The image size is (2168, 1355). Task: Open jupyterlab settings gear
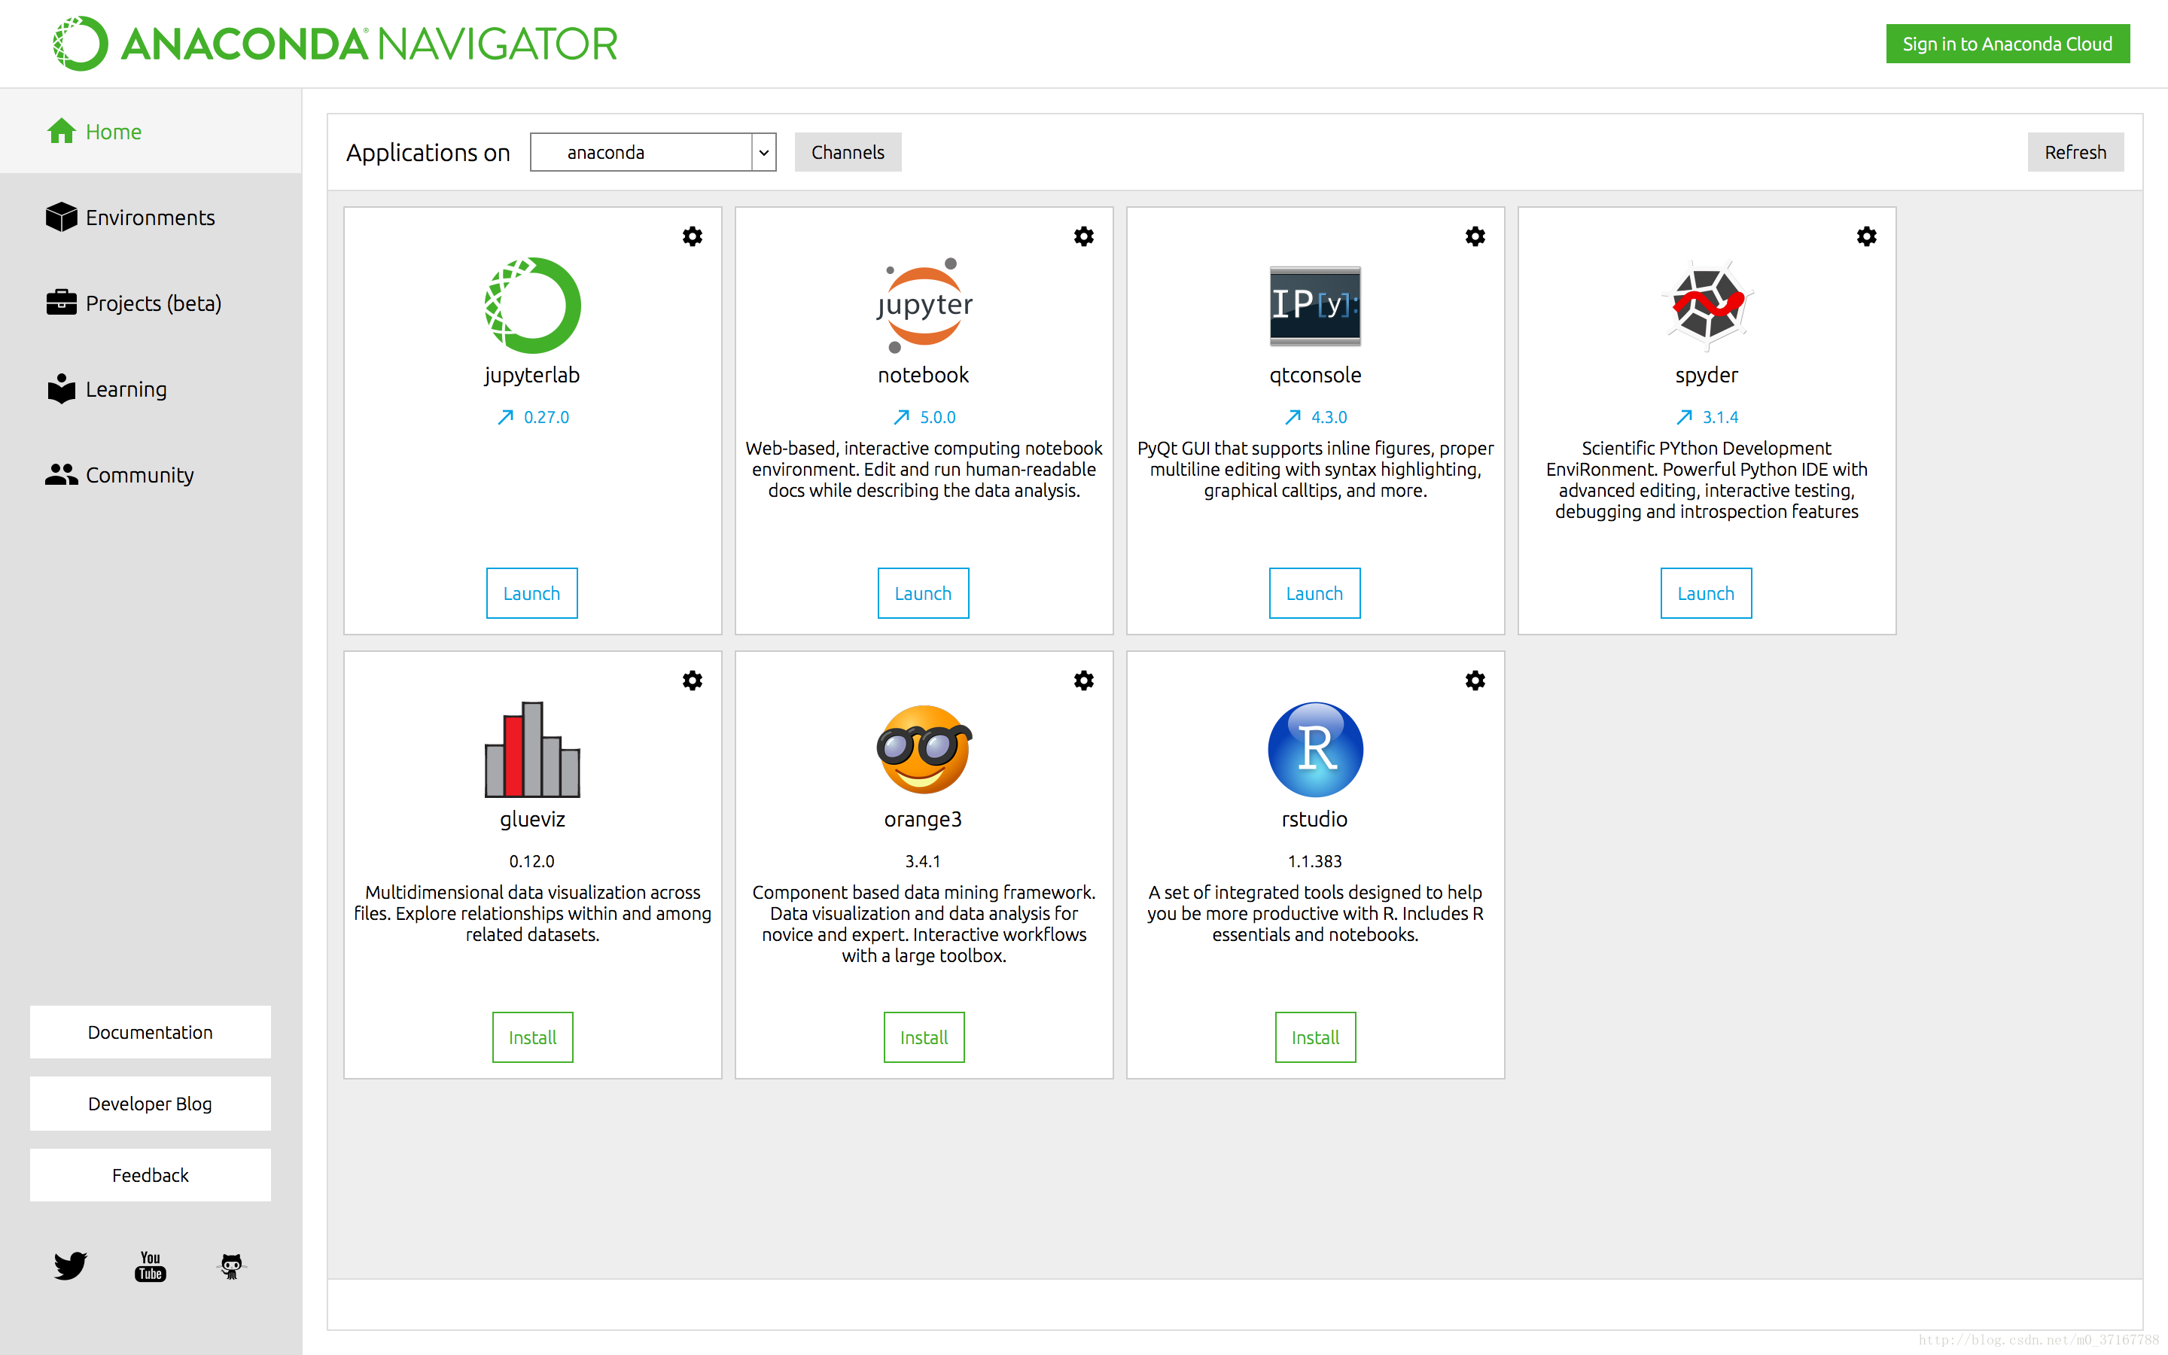[x=693, y=236]
